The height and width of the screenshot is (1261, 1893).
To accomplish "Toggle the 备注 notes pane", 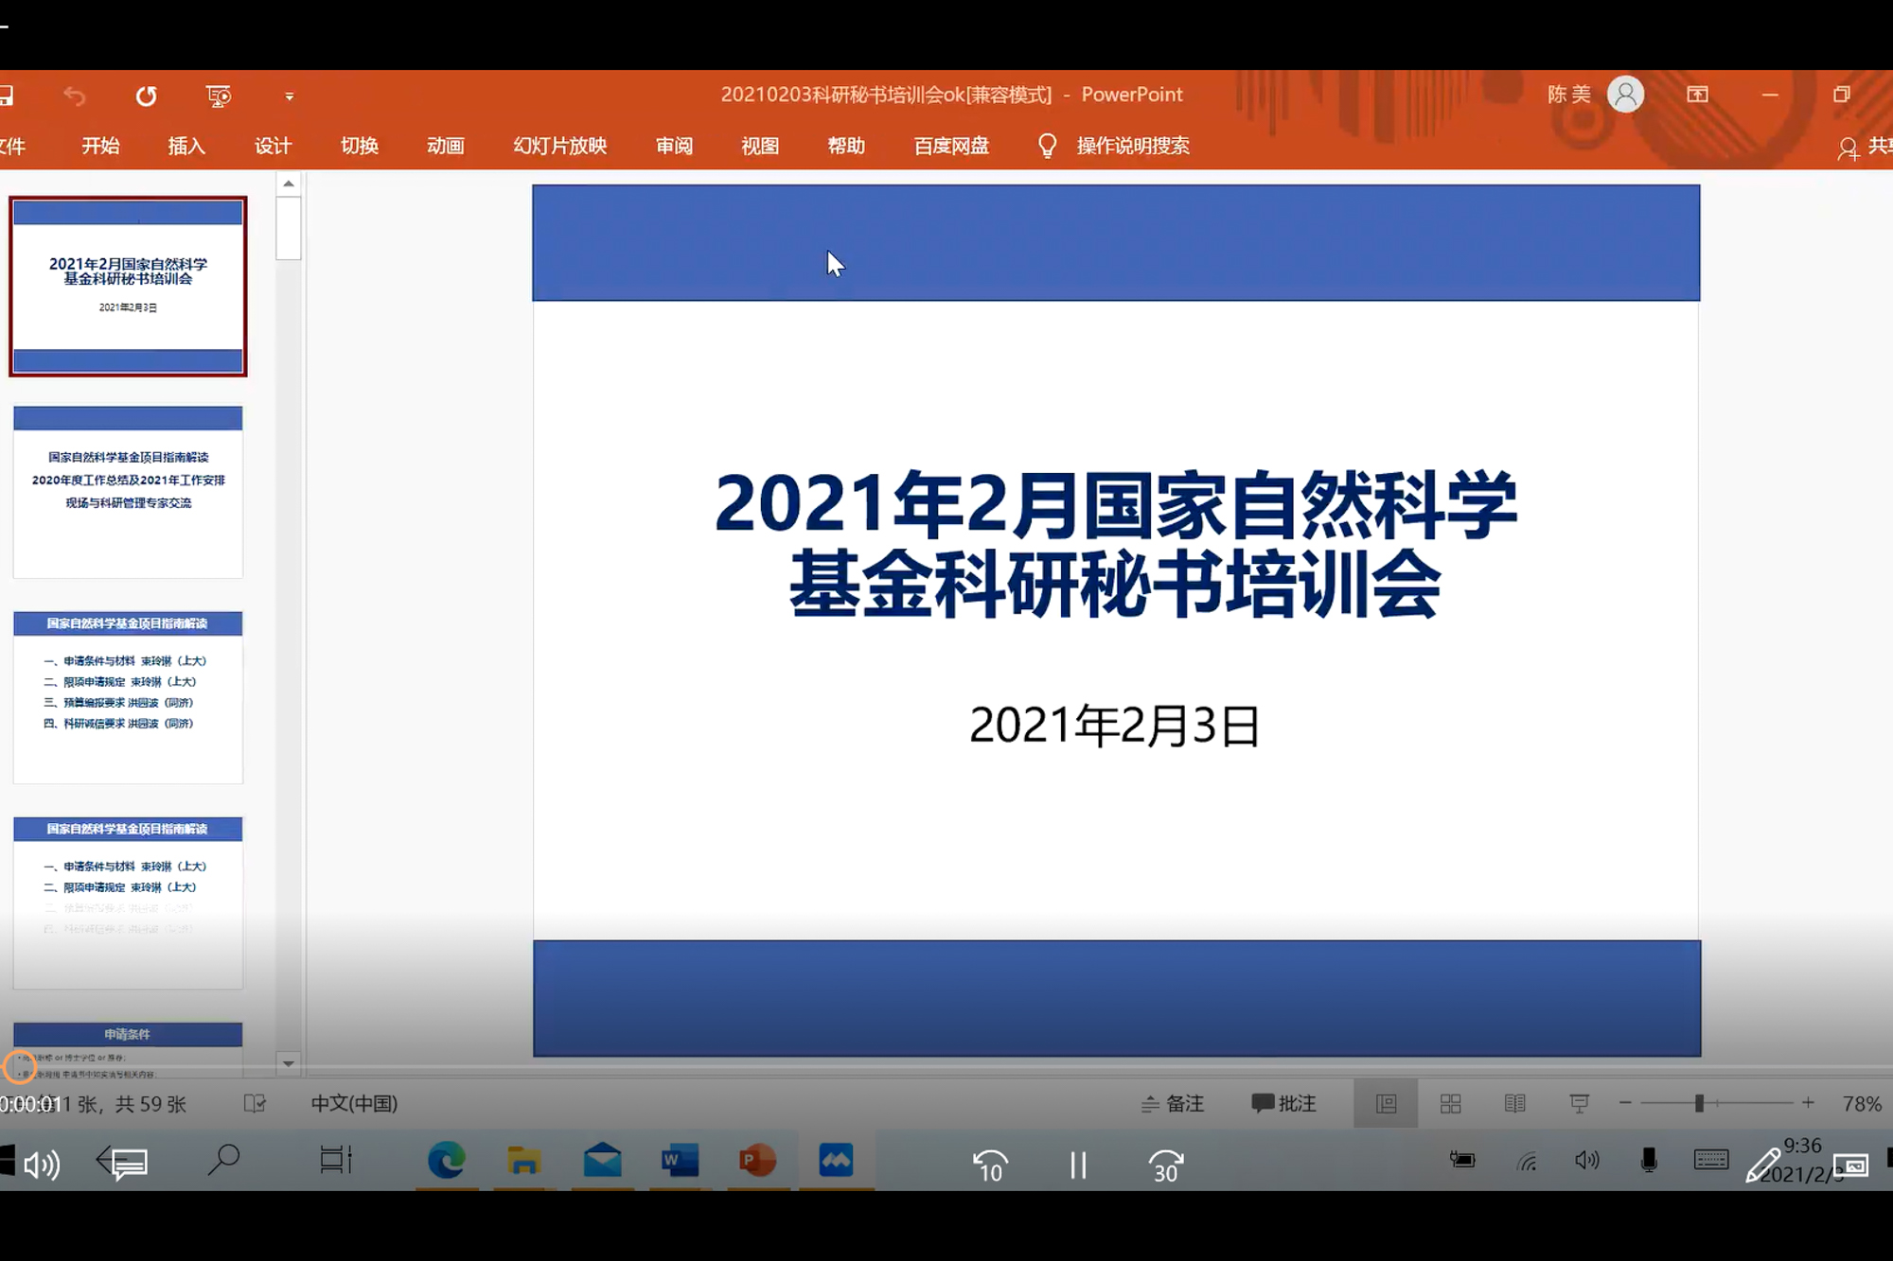I will point(1173,1103).
